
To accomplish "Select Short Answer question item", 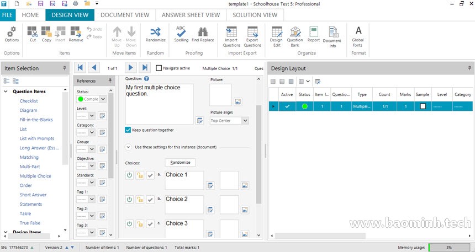I will (33, 195).
